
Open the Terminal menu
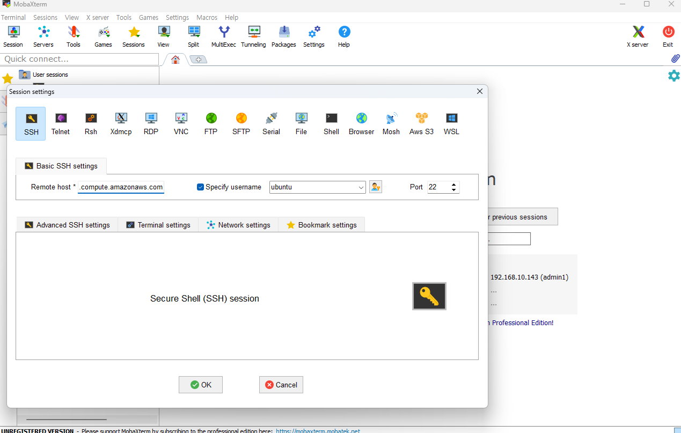(x=13, y=18)
